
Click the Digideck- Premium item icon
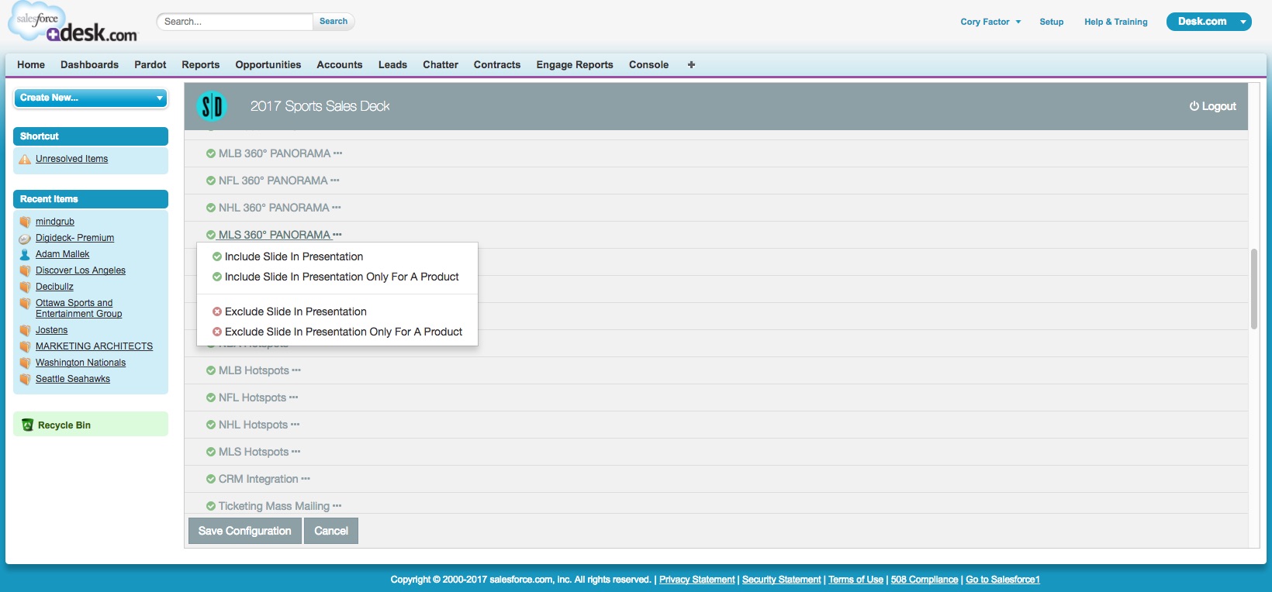[25, 239]
